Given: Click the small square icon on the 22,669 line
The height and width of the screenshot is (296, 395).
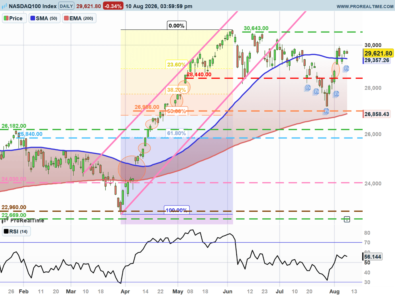Looking at the screenshot, I should 347,220.
